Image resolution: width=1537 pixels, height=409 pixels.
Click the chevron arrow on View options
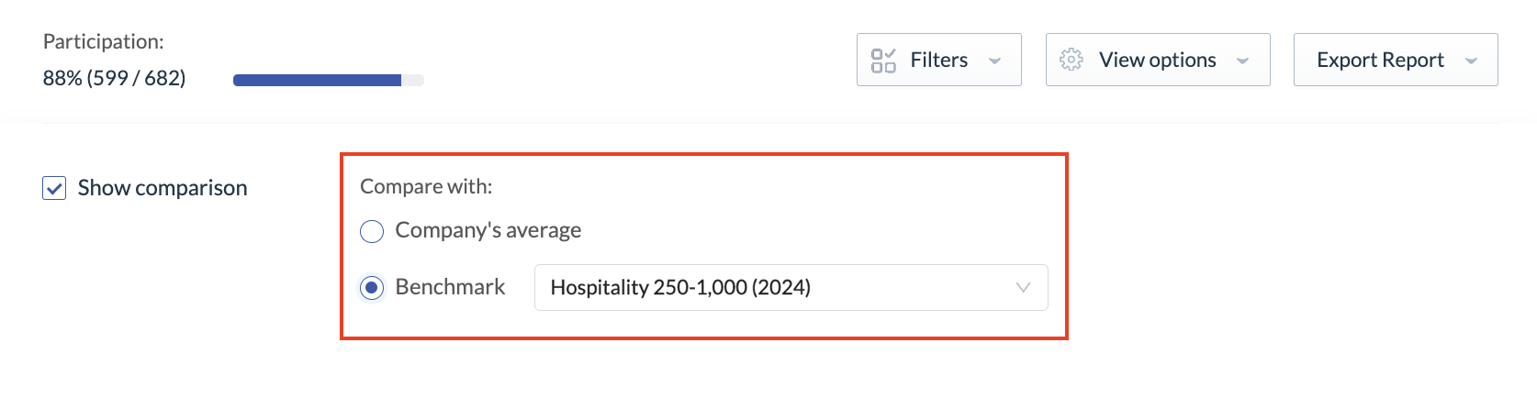[x=1242, y=61]
